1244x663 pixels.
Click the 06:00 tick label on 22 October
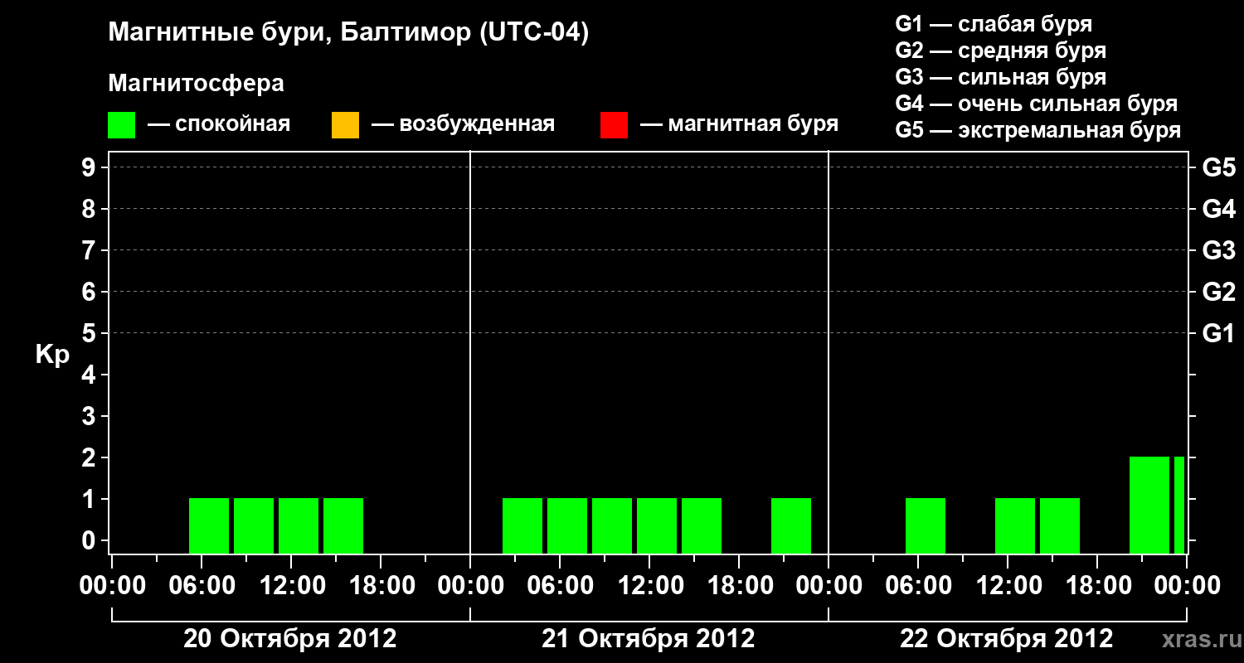pos(917,586)
